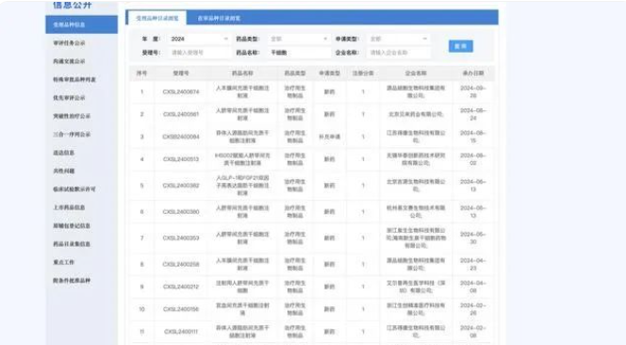Open 原辅包登记信息 in the sidebar
This screenshot has width=626, height=345.
(x=72, y=225)
